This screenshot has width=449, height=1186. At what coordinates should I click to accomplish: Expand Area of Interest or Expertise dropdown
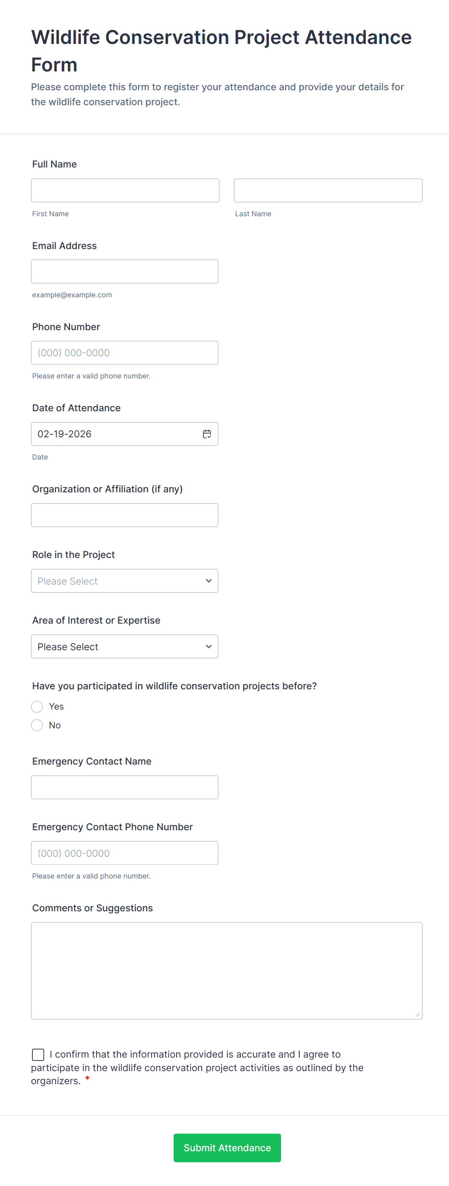pyautogui.click(x=125, y=647)
